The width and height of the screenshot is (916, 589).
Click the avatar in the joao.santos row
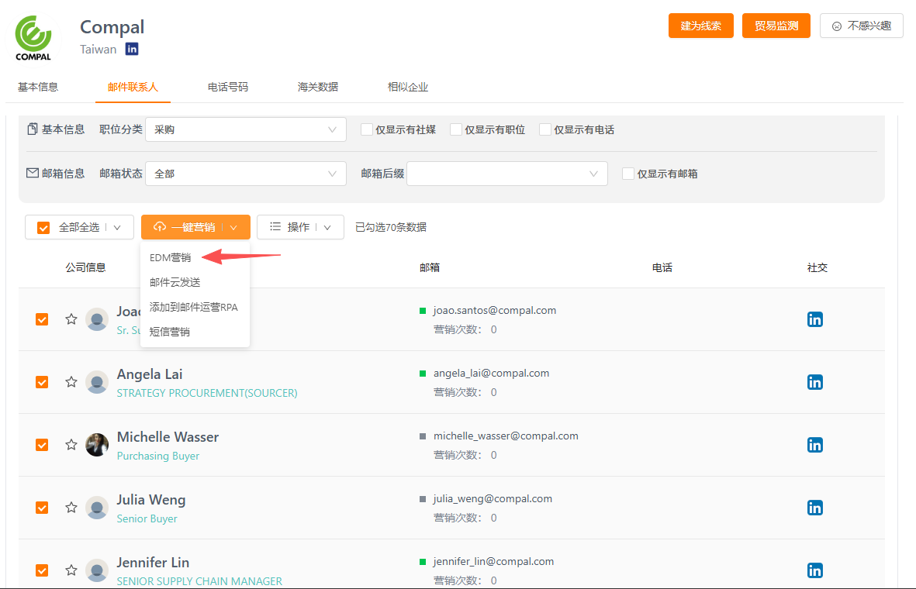coord(97,319)
